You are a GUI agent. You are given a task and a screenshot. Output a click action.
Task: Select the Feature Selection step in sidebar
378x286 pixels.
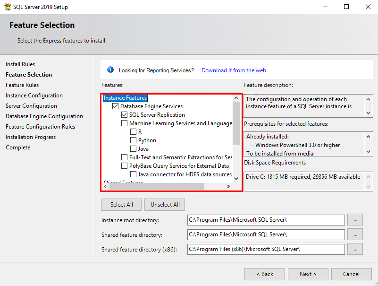click(x=29, y=75)
